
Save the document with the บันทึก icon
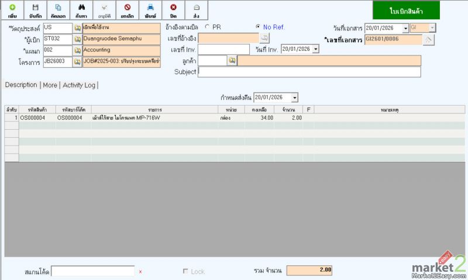[x=35, y=11]
